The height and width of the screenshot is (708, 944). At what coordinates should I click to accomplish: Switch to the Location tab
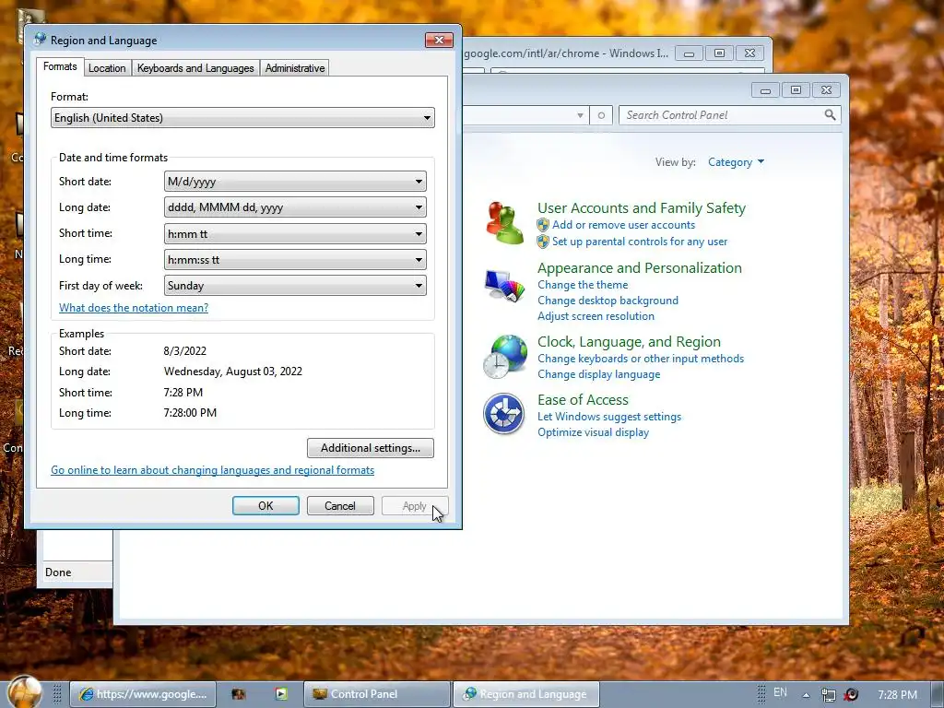[x=107, y=68]
